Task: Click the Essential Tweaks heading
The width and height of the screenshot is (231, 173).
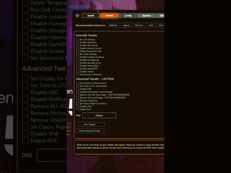Action: point(87,35)
